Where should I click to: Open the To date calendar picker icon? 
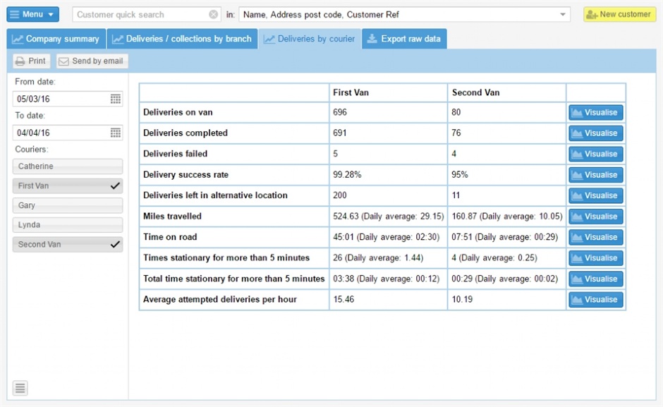116,133
